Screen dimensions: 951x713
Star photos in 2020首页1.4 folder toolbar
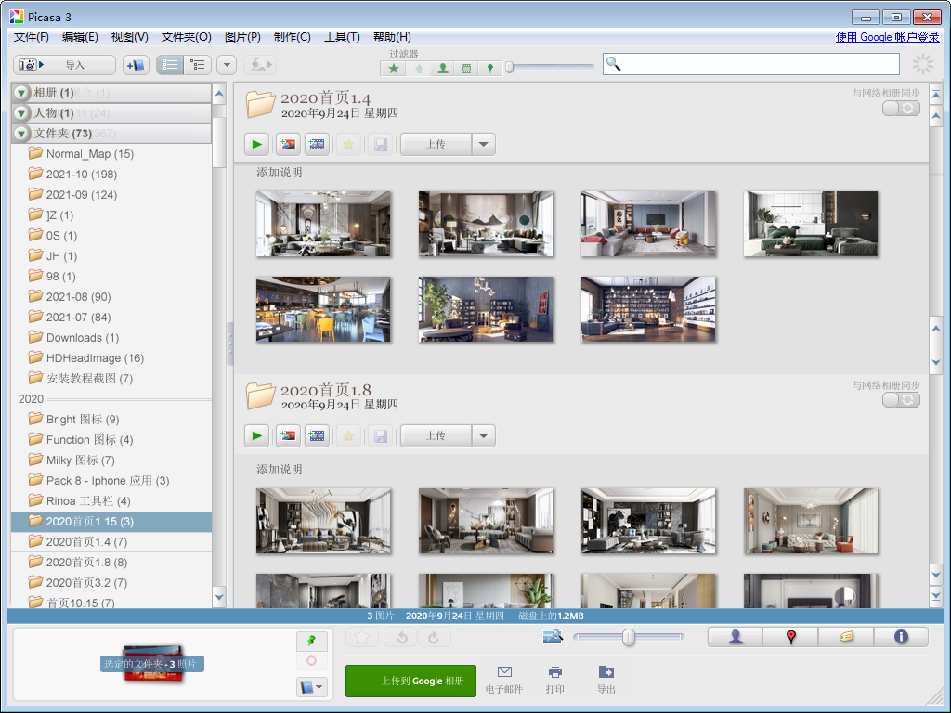point(349,144)
